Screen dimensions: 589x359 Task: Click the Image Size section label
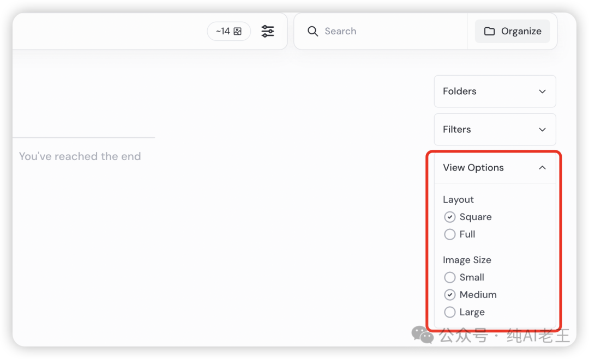coord(467,260)
